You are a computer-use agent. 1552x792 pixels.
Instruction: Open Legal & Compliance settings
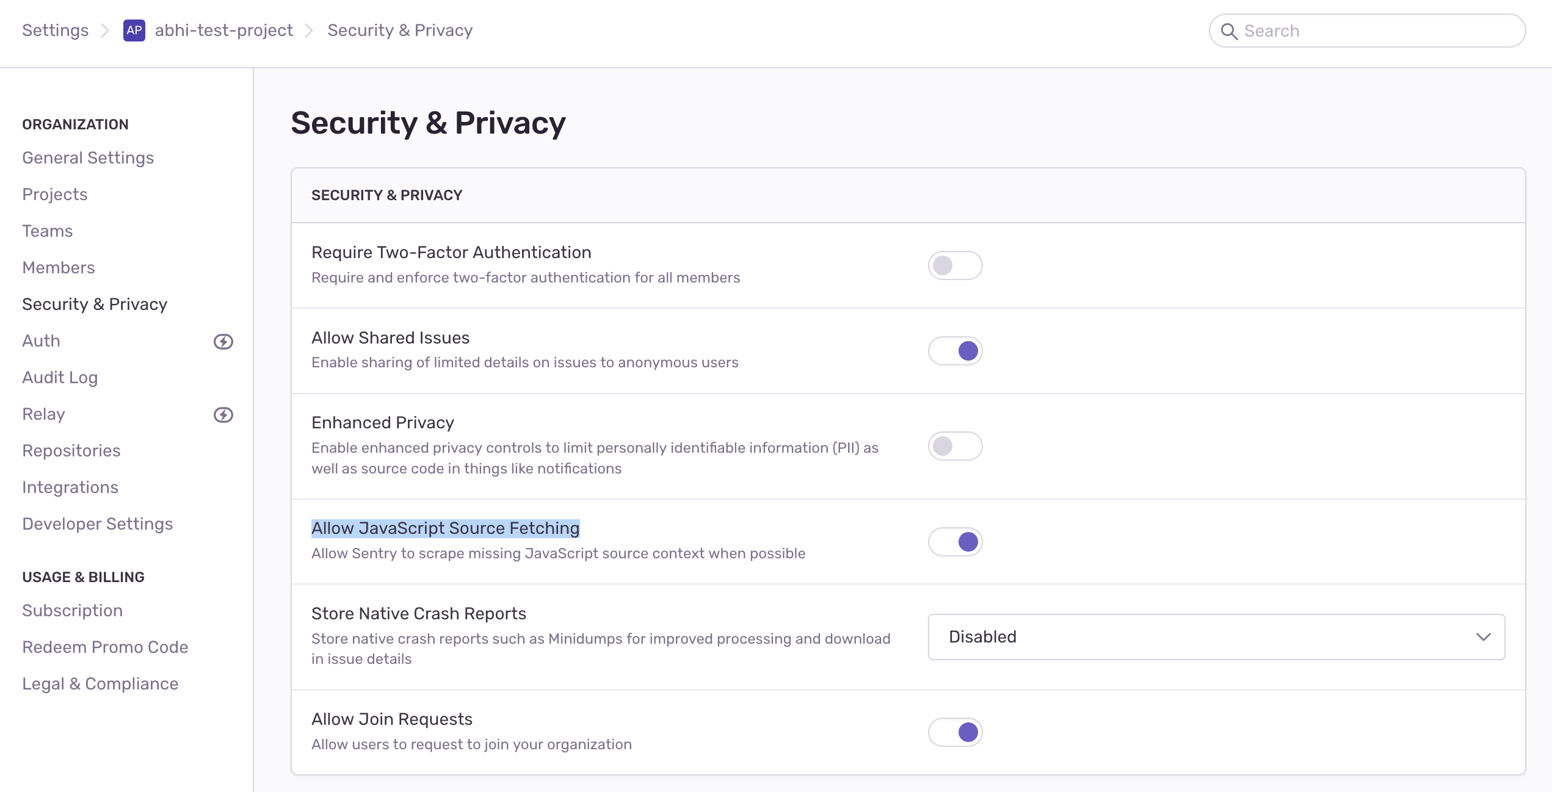[100, 683]
